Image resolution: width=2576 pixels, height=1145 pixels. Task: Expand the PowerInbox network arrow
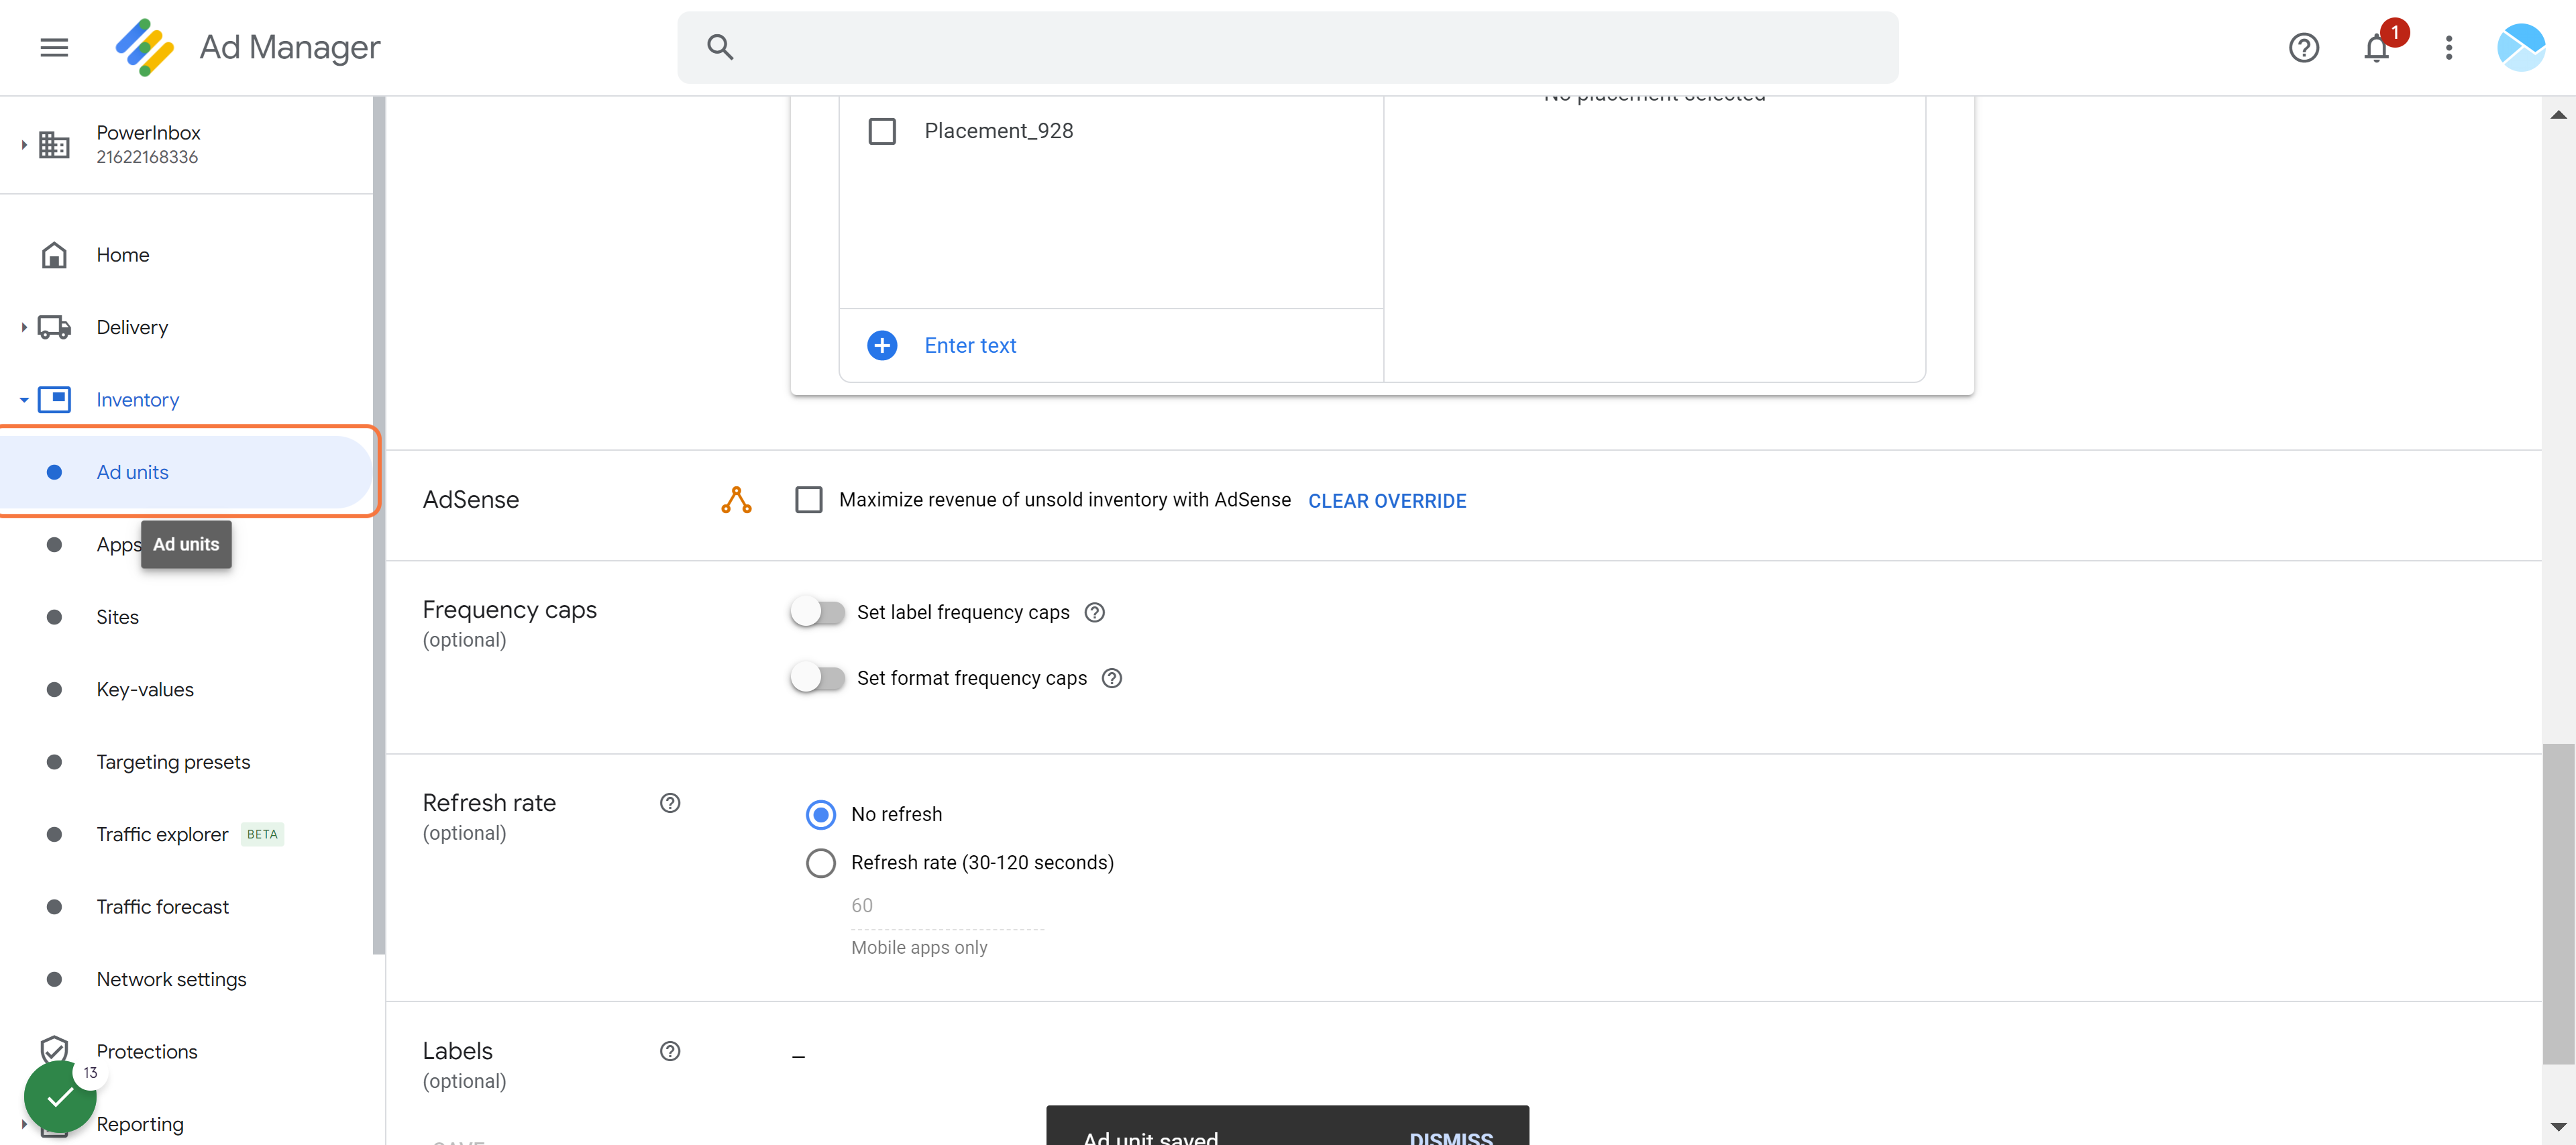24,145
